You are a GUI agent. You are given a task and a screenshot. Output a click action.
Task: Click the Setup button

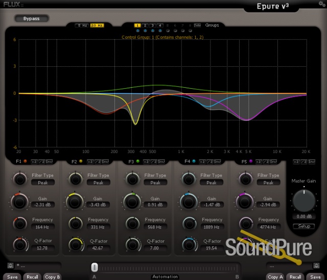(x=304, y=226)
